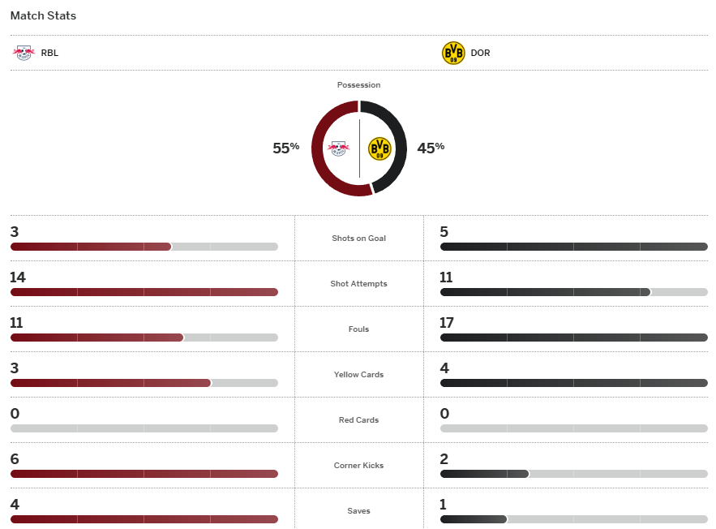716x529 pixels.
Task: Click the Possession label
Action: click(358, 85)
